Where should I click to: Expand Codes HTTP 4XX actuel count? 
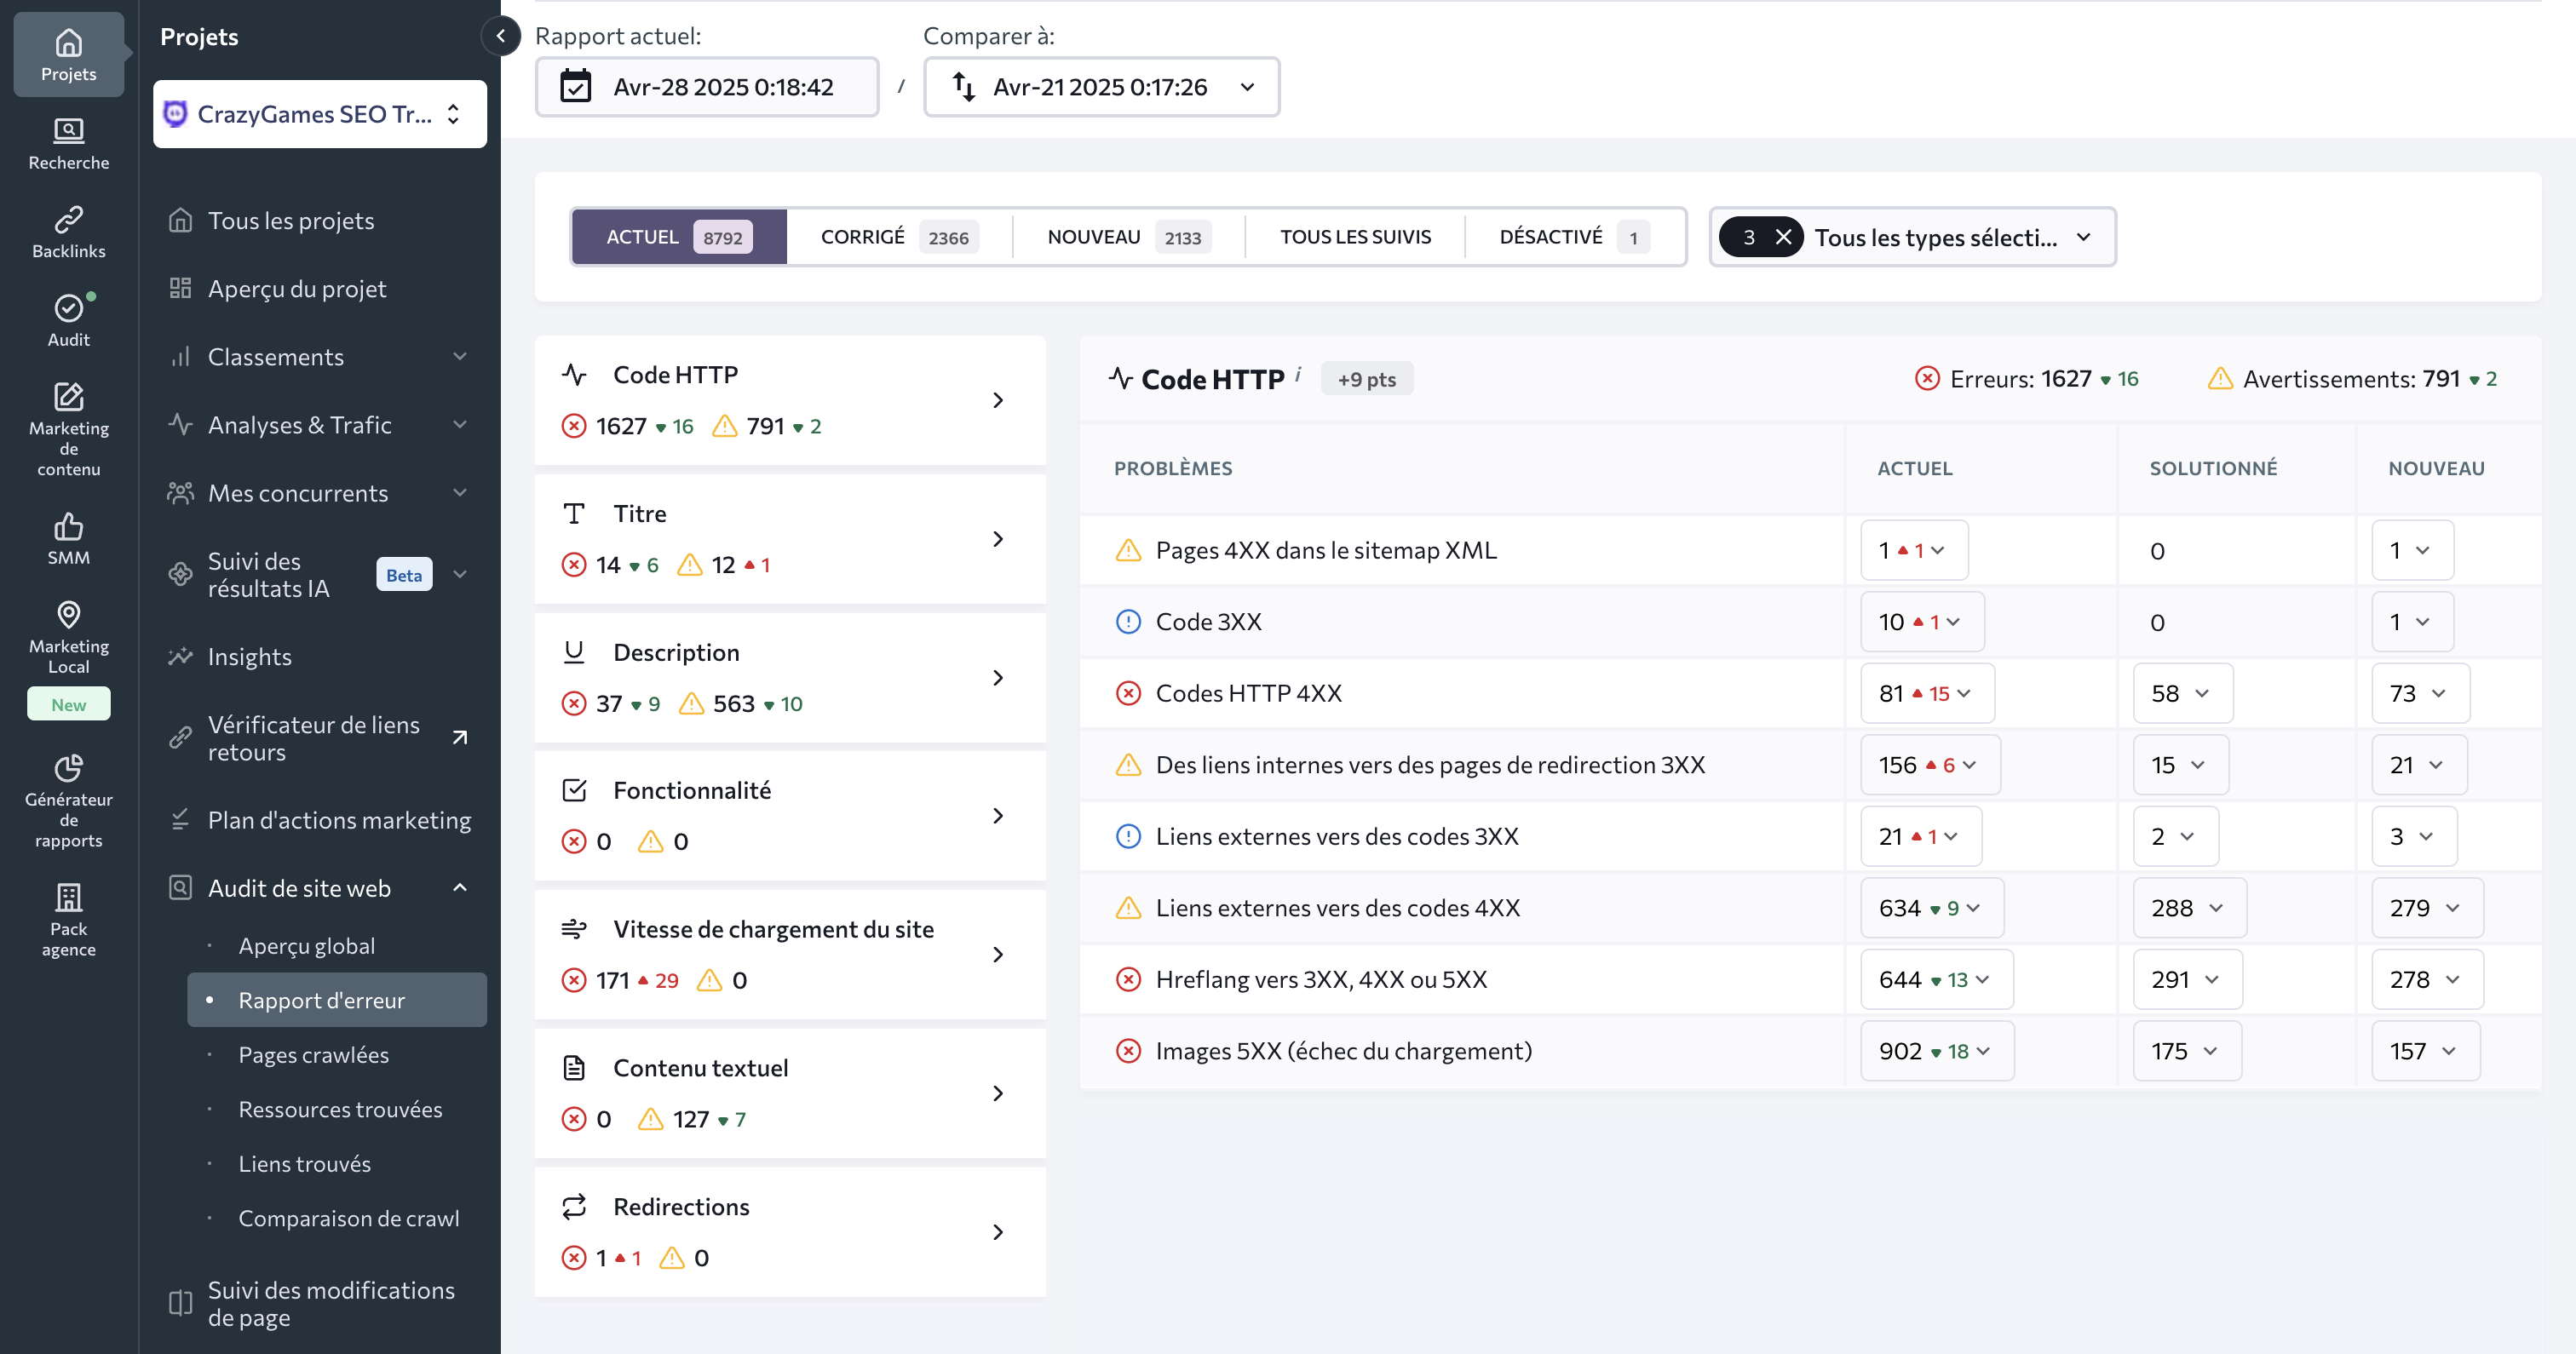1926,693
